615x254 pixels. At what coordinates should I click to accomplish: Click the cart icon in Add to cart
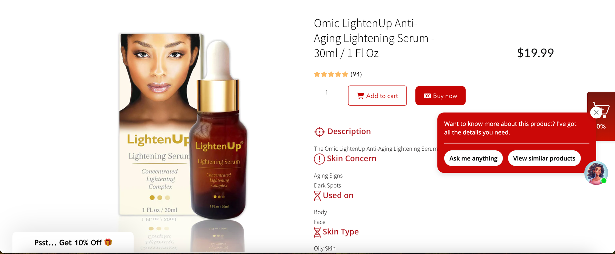point(360,96)
